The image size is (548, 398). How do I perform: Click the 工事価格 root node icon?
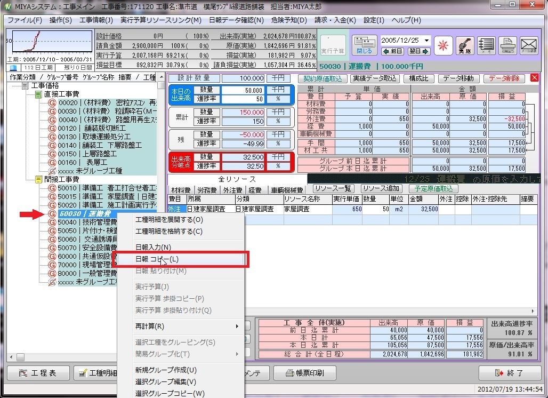pyautogui.click(x=25, y=86)
